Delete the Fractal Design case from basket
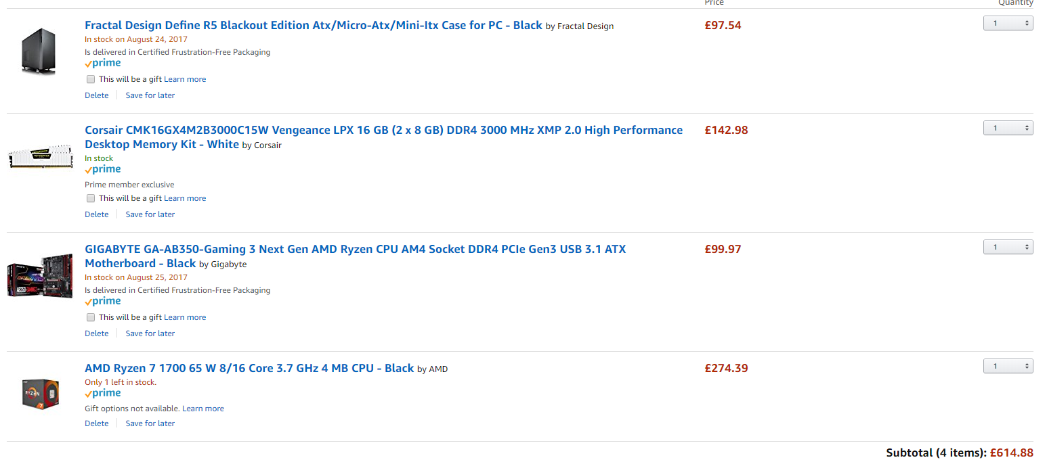The width and height of the screenshot is (1047, 462). 97,95
